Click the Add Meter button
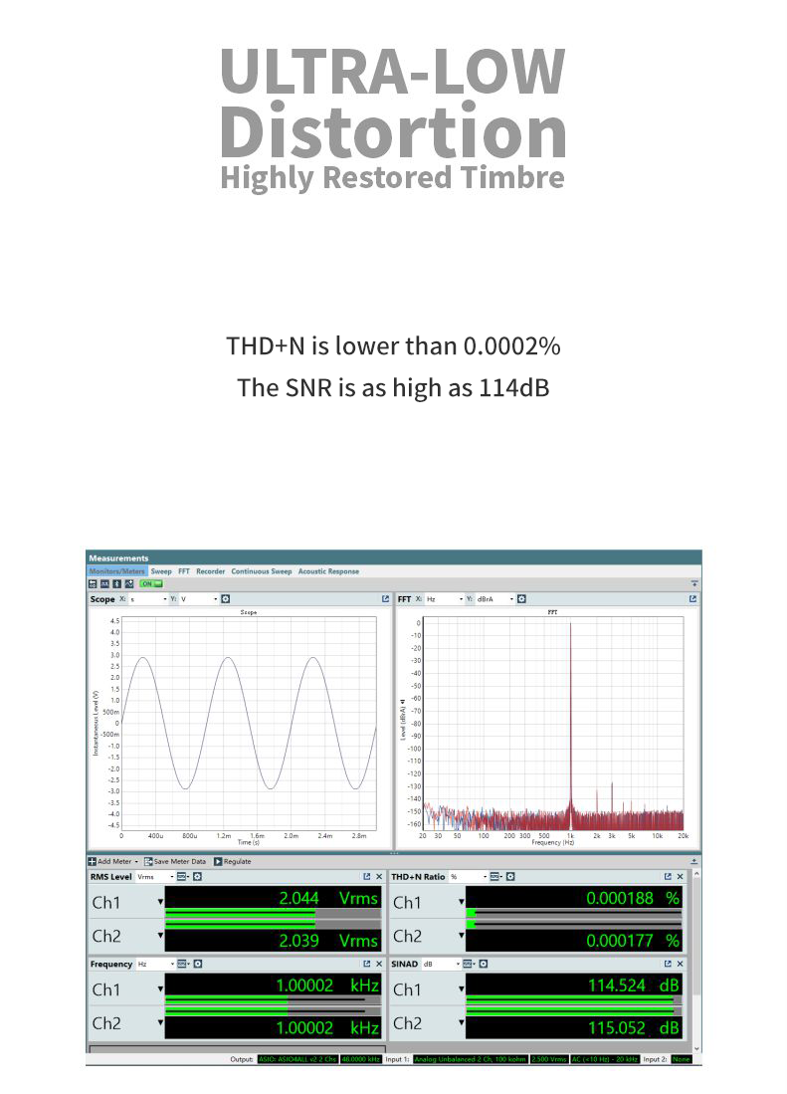The image size is (787, 1094). [113, 861]
